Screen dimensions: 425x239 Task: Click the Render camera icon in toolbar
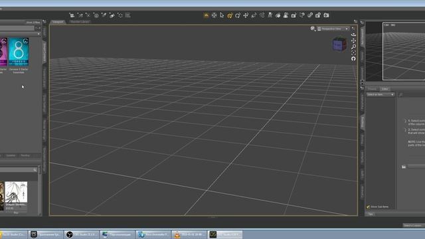point(326,15)
